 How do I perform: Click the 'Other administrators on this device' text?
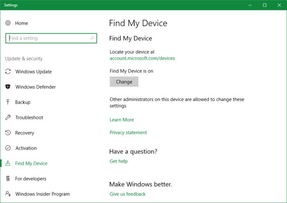[x=177, y=102]
